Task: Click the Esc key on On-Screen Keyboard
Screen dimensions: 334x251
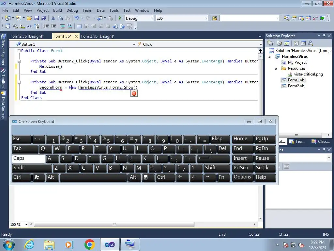Action: [22, 139]
